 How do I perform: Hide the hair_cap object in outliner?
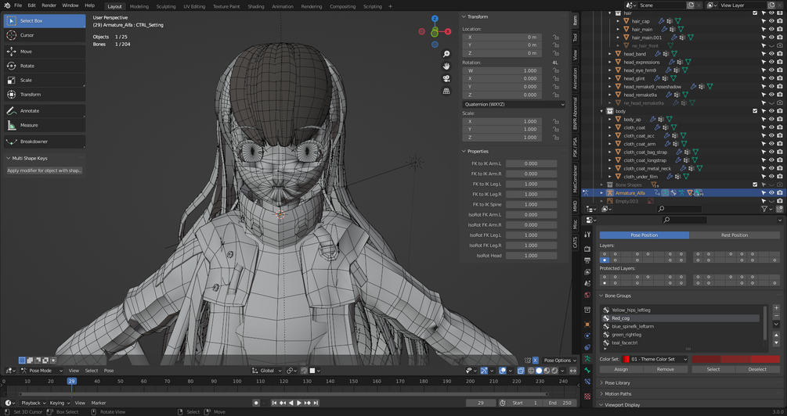(x=771, y=21)
